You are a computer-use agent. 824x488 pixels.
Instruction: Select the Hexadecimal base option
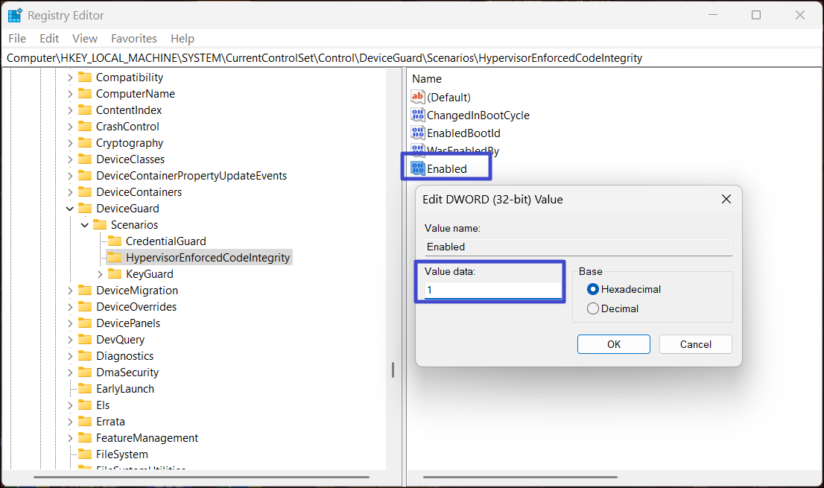[593, 289]
